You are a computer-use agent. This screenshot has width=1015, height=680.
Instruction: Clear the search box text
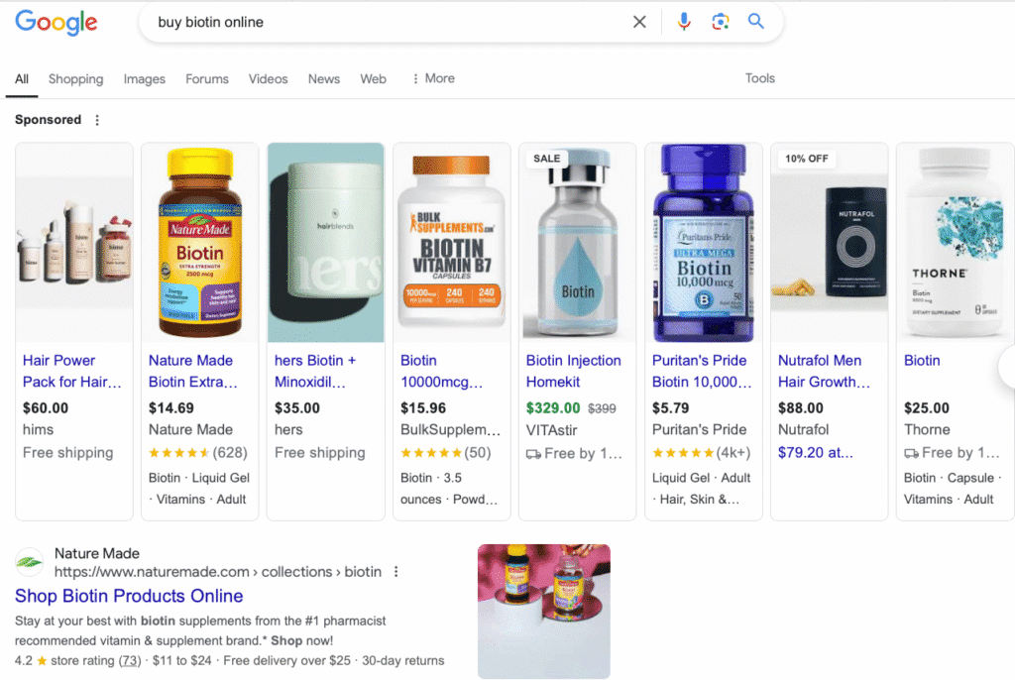click(x=639, y=22)
